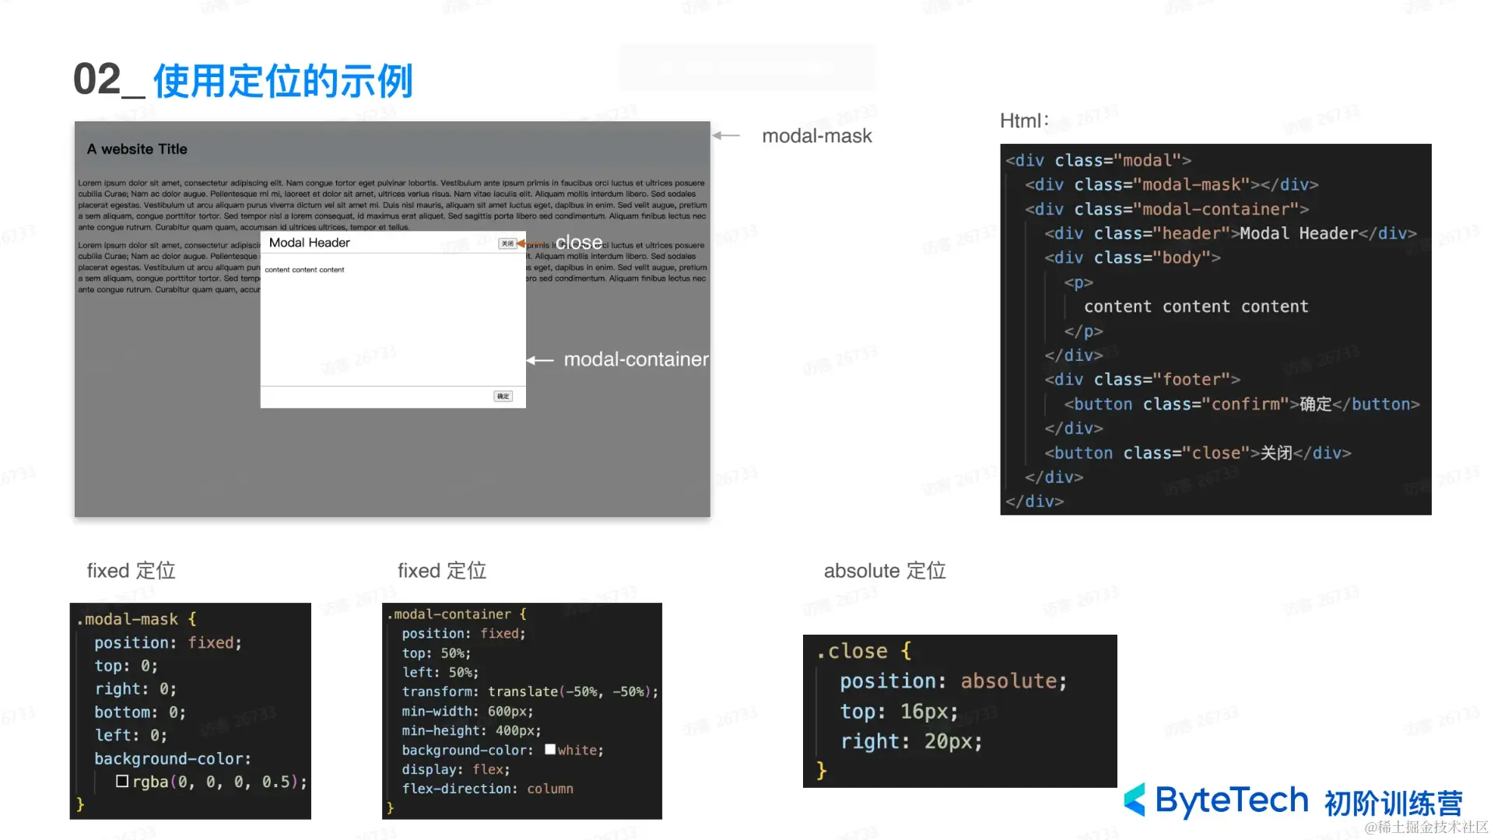Click the modal-mask annotation label
Image resolution: width=1494 pixels, height=840 pixels.
[x=816, y=136]
